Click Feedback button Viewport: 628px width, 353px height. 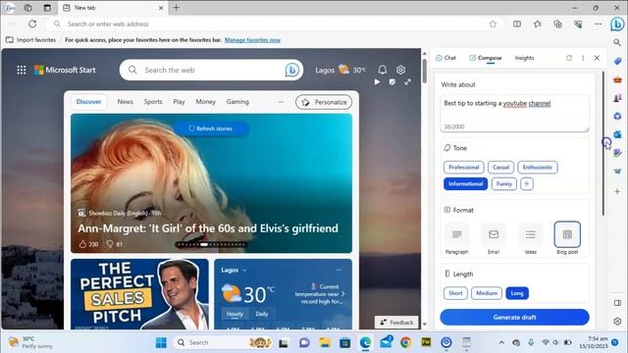point(396,323)
